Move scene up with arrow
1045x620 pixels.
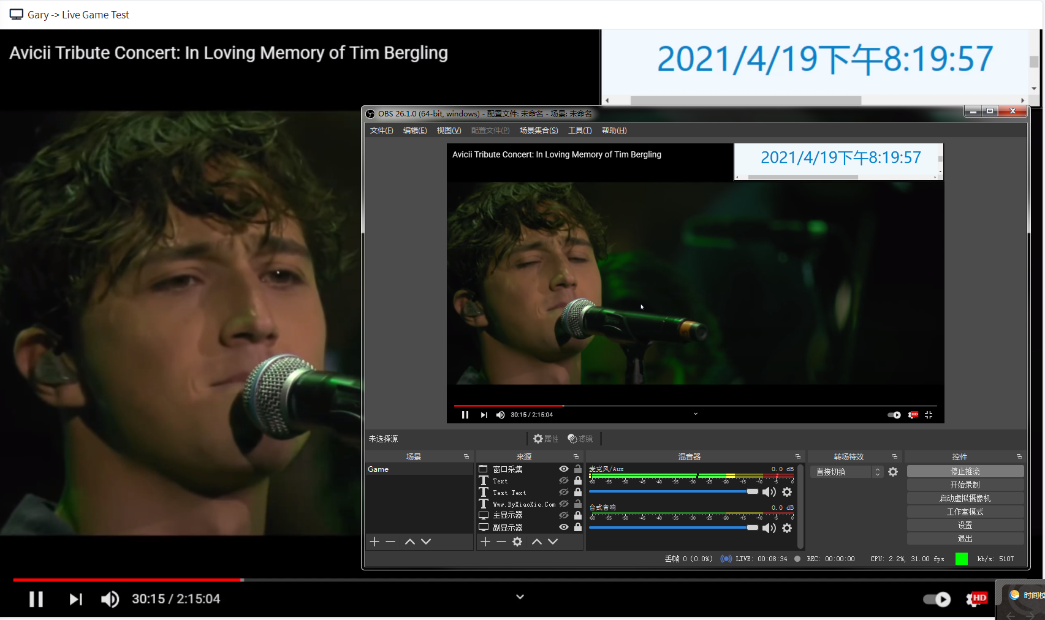click(410, 542)
